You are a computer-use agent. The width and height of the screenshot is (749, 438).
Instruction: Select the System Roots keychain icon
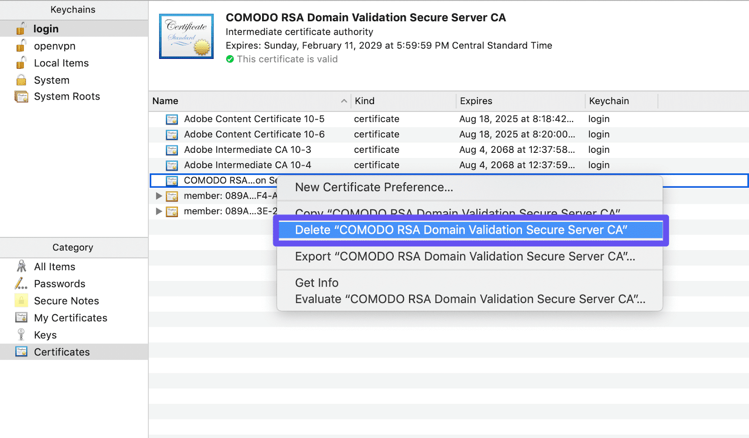tap(21, 96)
